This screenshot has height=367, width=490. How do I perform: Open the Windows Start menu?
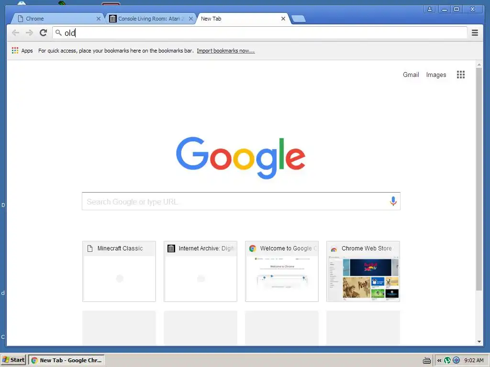pos(13,360)
